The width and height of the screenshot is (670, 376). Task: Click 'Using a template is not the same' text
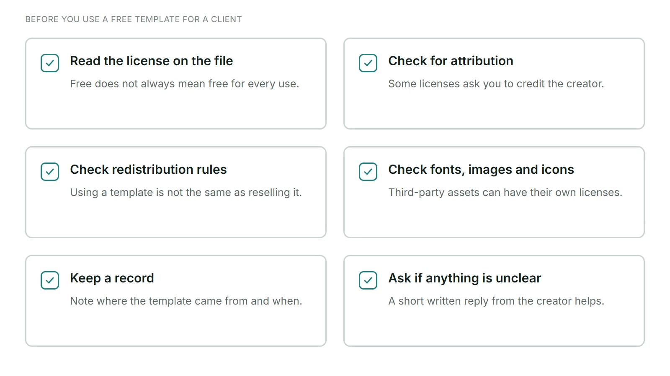pyautogui.click(x=151, y=193)
